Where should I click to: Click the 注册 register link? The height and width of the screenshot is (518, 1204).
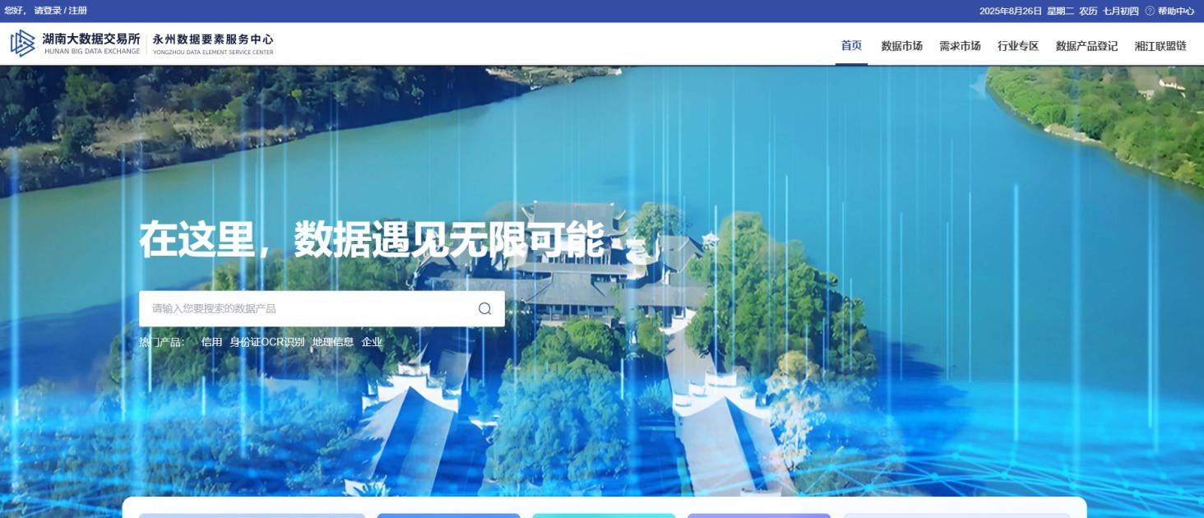pos(77,11)
